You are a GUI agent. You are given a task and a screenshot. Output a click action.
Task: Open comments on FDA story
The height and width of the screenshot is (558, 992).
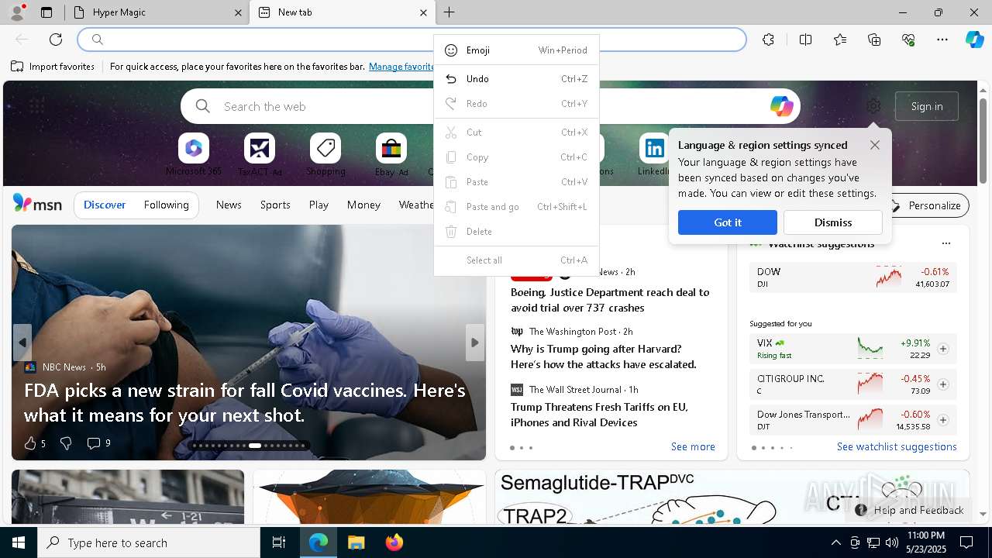click(98, 443)
